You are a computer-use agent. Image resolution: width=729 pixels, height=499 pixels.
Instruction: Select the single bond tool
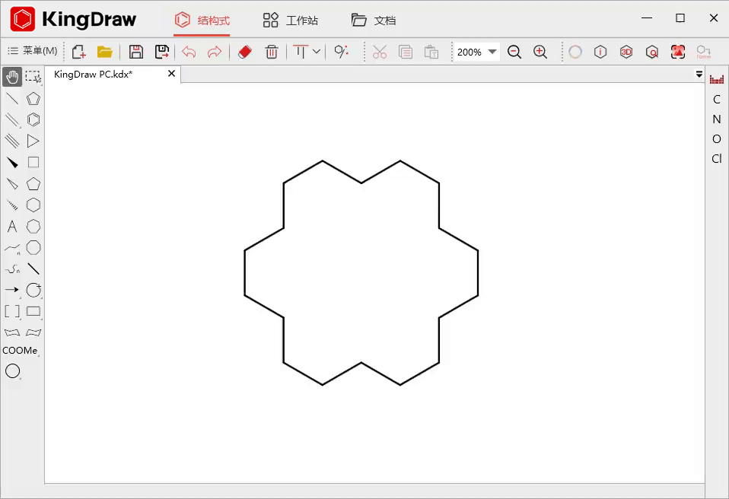(12, 98)
